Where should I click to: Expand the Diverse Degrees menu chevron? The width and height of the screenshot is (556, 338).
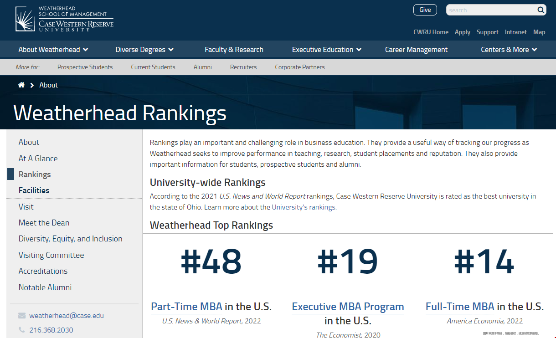pos(171,50)
